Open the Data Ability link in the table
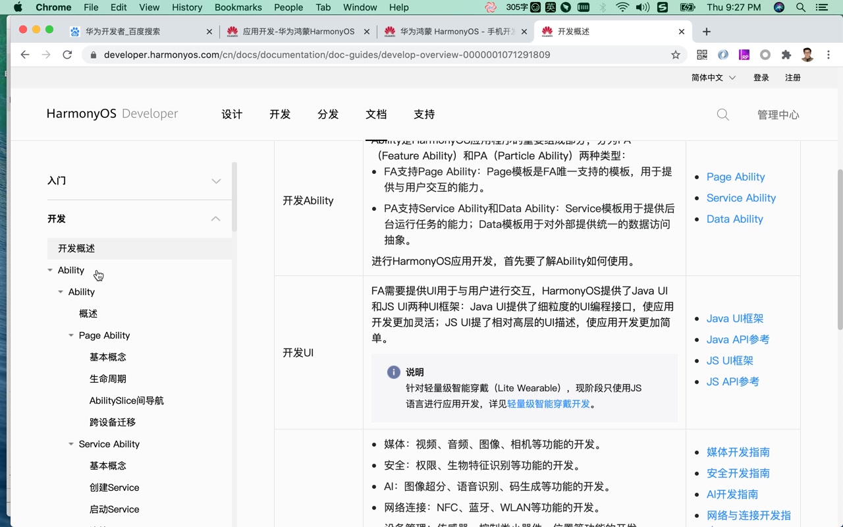Screen dimensions: 843x527 click(735, 219)
